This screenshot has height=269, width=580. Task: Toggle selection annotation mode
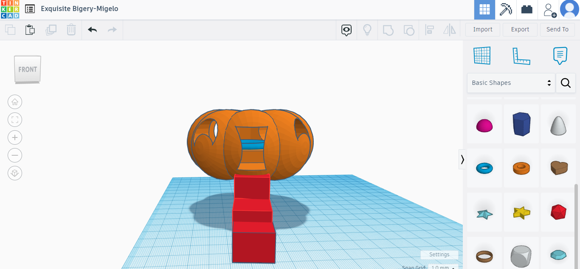tap(346, 30)
